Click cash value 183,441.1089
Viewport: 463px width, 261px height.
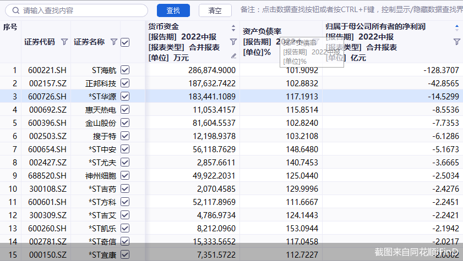pos(212,96)
